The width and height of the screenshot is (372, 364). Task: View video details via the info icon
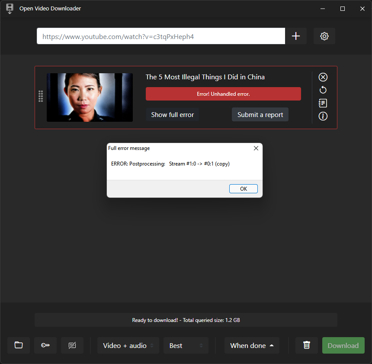(x=323, y=116)
